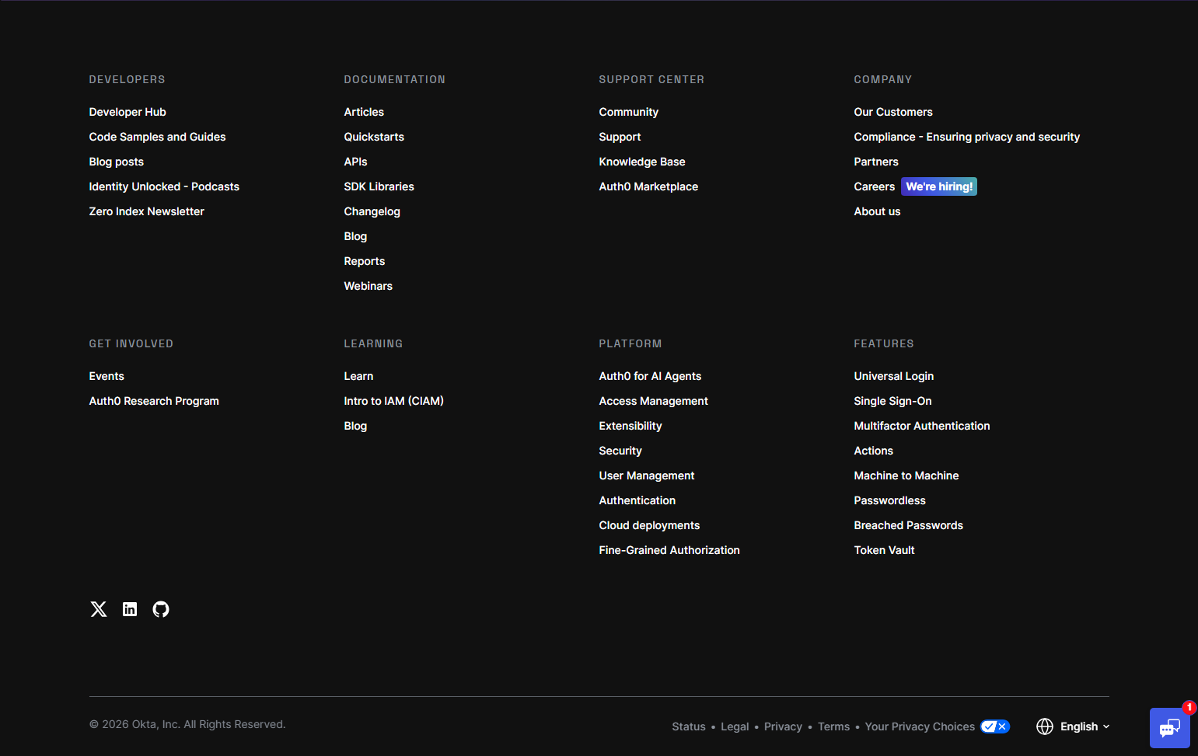The image size is (1198, 756).
Task: Click the globe language icon
Action: pos(1045,726)
